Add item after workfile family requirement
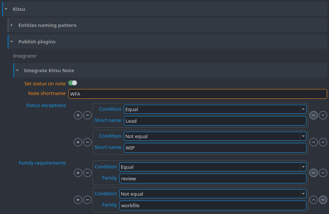Screen dimensions: 329x214 click(x=78, y=200)
